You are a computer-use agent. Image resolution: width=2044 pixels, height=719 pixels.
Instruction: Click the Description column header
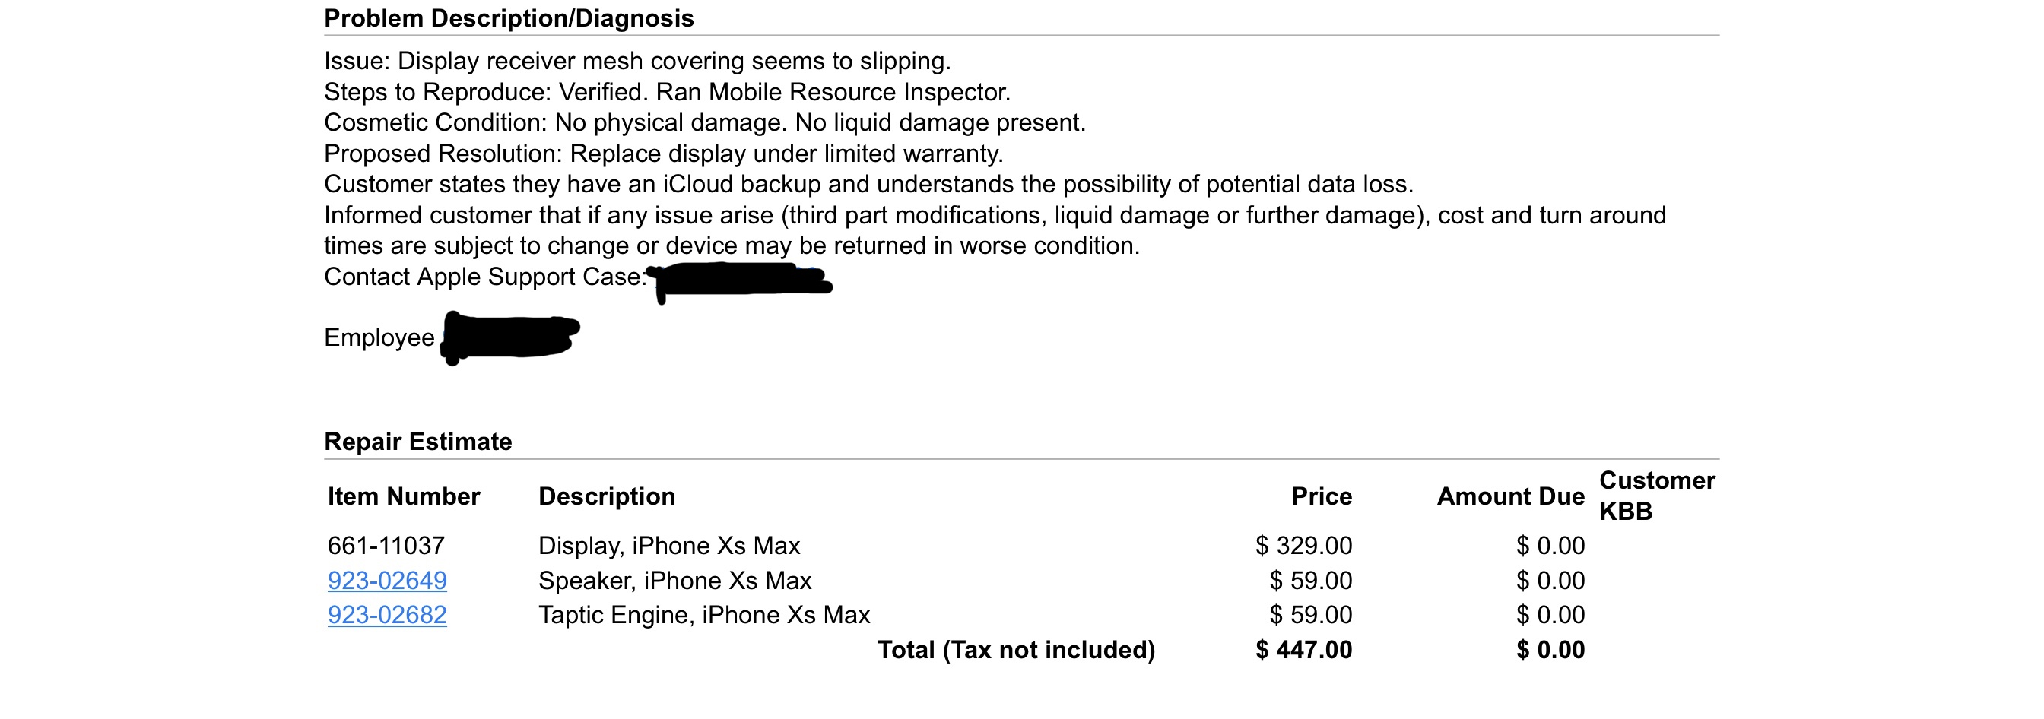click(x=607, y=496)
